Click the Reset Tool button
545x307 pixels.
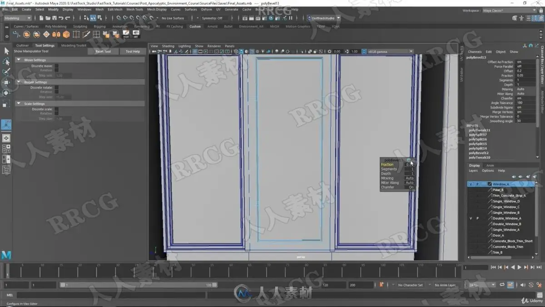point(103,51)
